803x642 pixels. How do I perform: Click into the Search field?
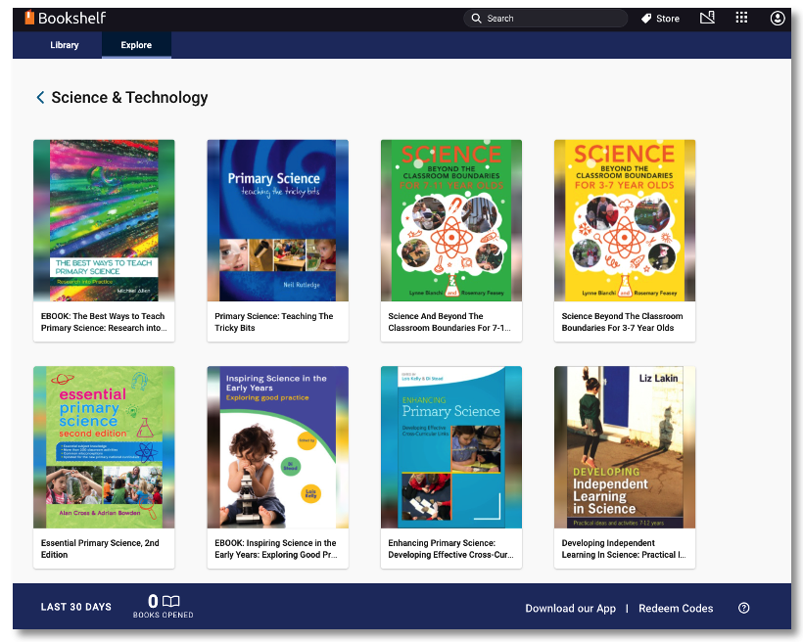pyautogui.click(x=545, y=19)
